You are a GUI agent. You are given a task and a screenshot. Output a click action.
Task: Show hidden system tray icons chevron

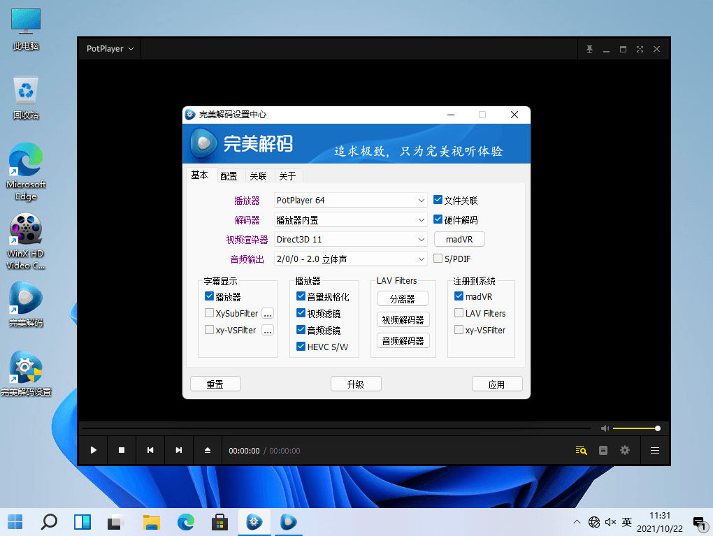(577, 522)
